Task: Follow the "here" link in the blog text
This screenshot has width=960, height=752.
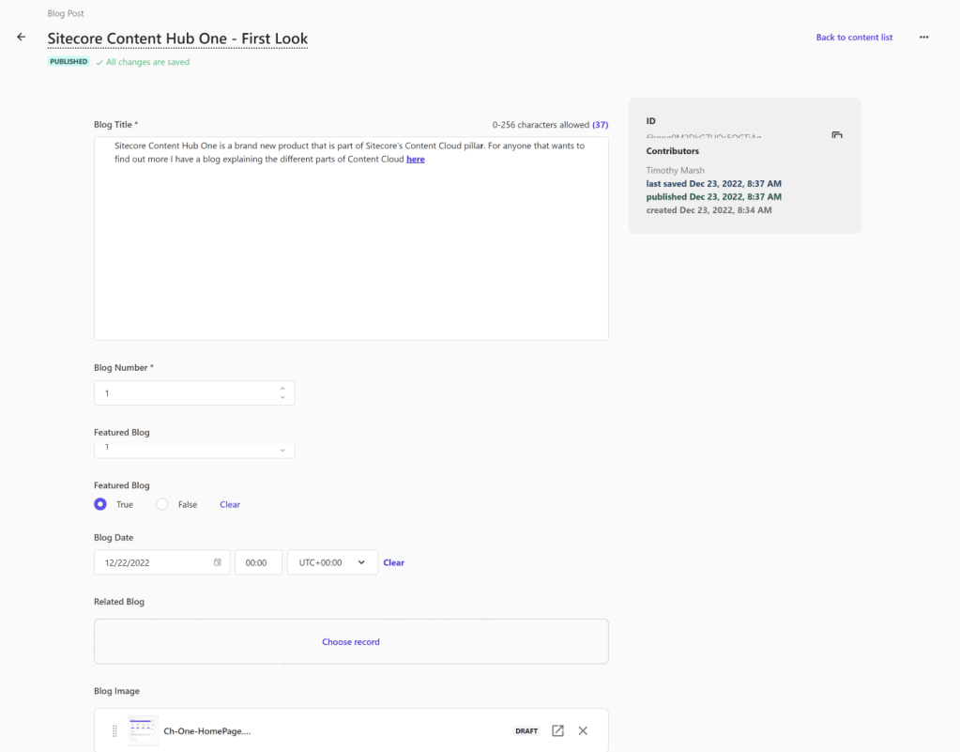Action: point(415,160)
